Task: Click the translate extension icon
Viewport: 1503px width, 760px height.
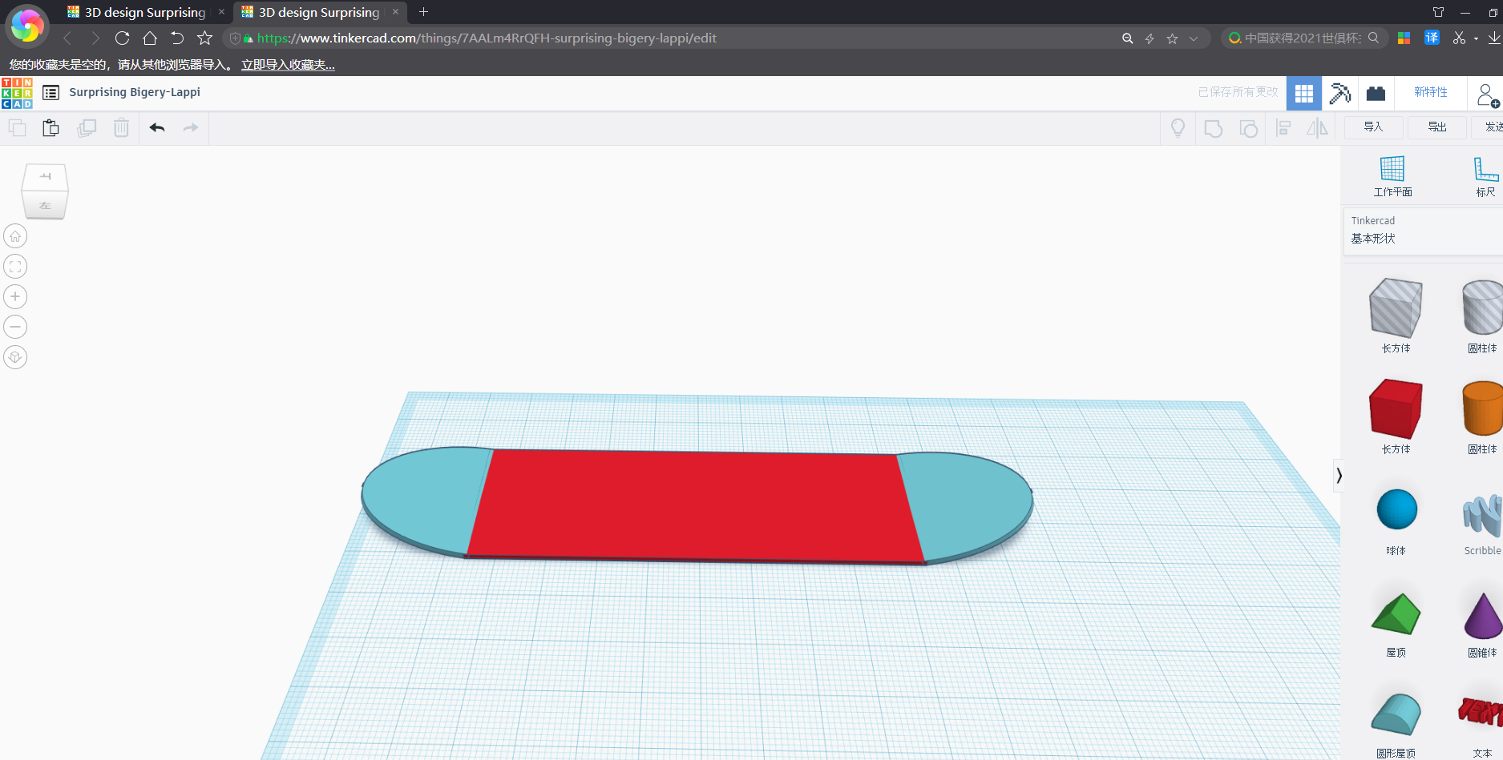Action: click(1432, 38)
